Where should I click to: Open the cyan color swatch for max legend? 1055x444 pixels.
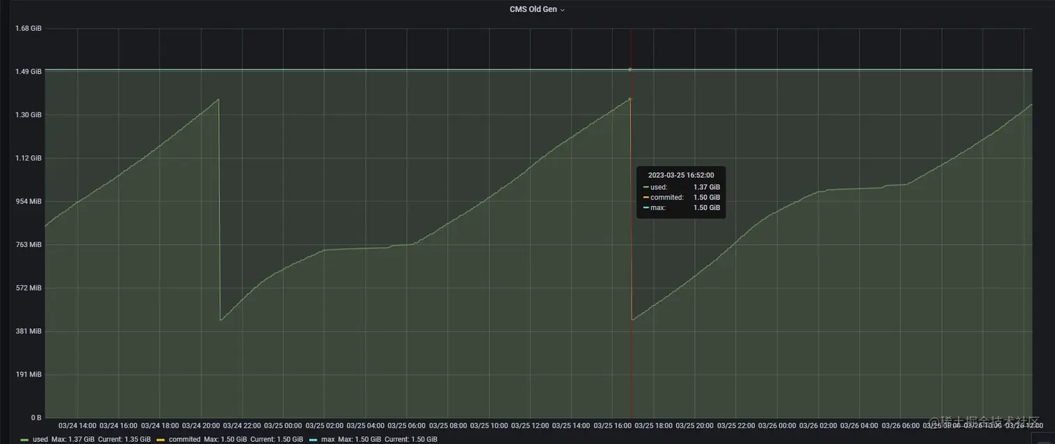[314, 440]
